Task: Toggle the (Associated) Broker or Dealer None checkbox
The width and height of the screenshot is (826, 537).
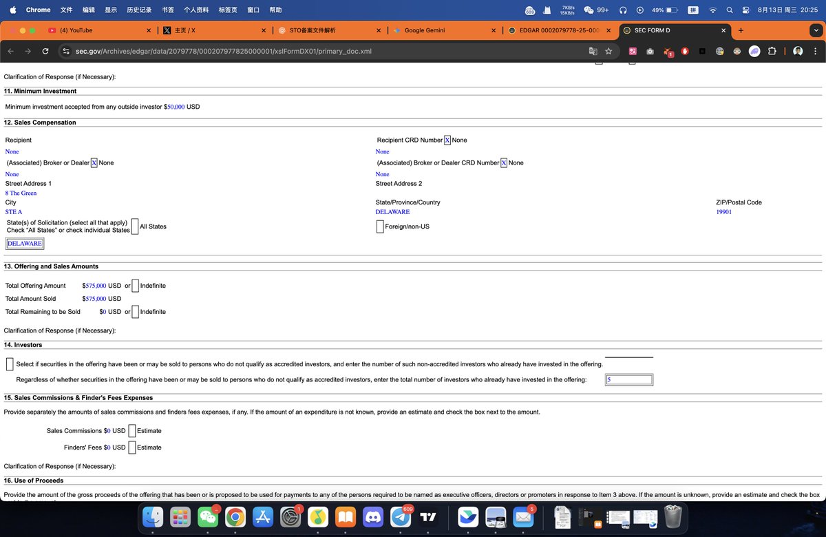Action: click(x=94, y=162)
